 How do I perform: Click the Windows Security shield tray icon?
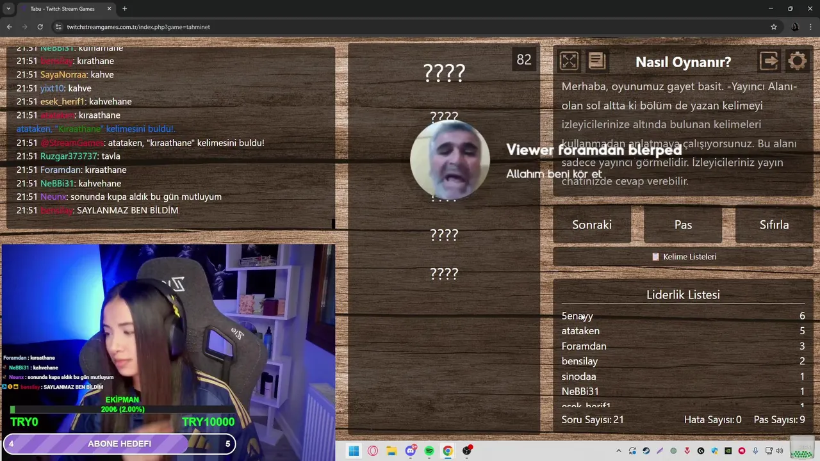tap(714, 451)
